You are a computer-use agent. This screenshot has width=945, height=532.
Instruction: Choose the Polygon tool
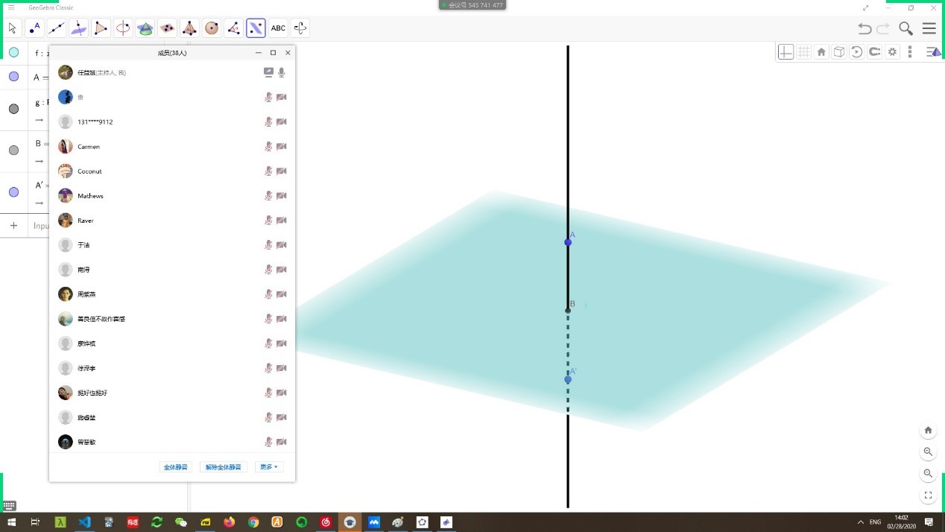tap(101, 28)
